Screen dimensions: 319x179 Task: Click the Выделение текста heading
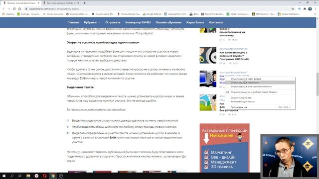click(80, 88)
